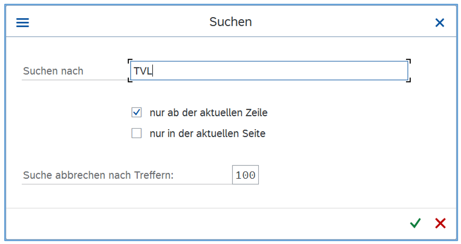Screen dimensions: 461x244
Task: Click the hit limit field showing 100
Action: (x=245, y=175)
